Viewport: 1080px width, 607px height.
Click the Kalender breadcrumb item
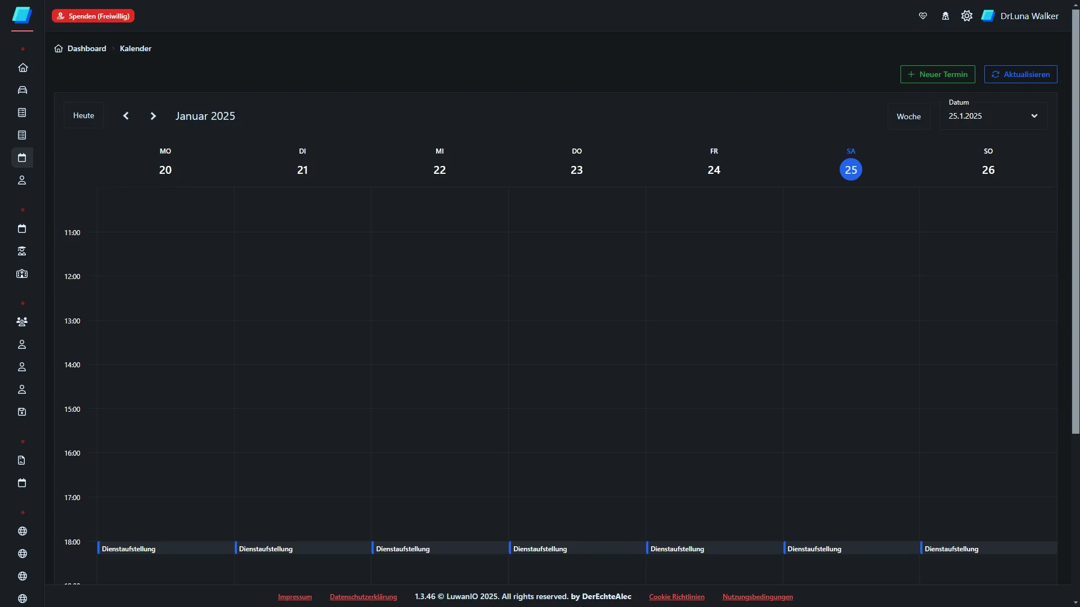coord(136,48)
